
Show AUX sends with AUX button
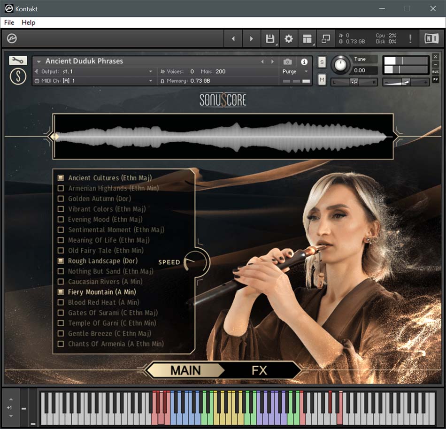coord(435,72)
